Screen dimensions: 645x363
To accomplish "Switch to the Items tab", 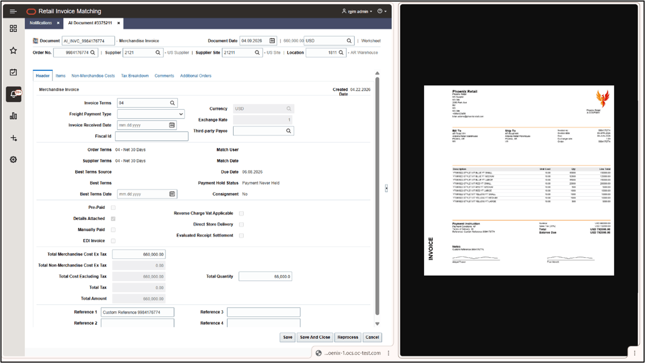I will point(61,76).
